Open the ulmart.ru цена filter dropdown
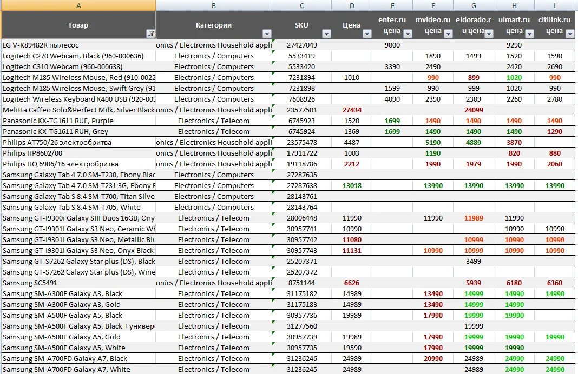 click(530, 34)
